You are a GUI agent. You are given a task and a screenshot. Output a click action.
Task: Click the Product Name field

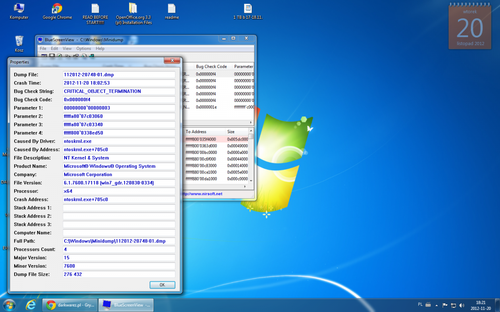click(x=119, y=166)
